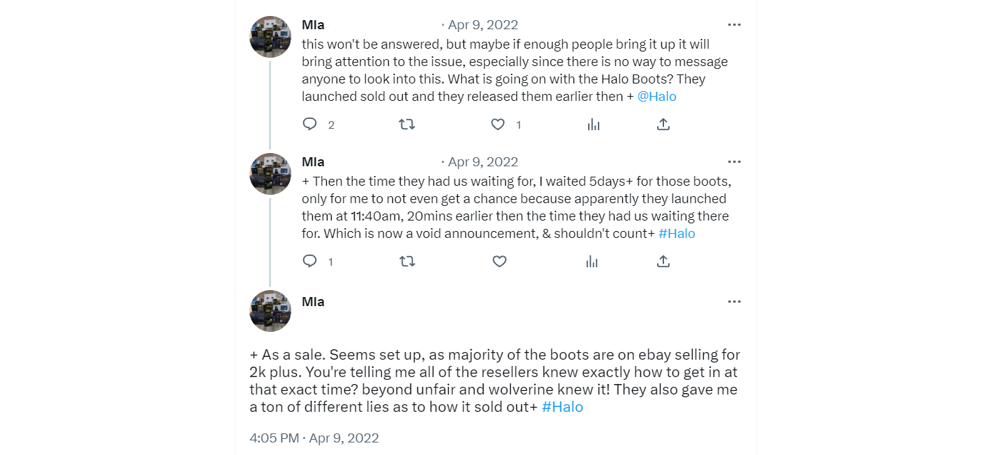Open the MIa username on the second tweet
1002x455 pixels.
[x=313, y=162]
